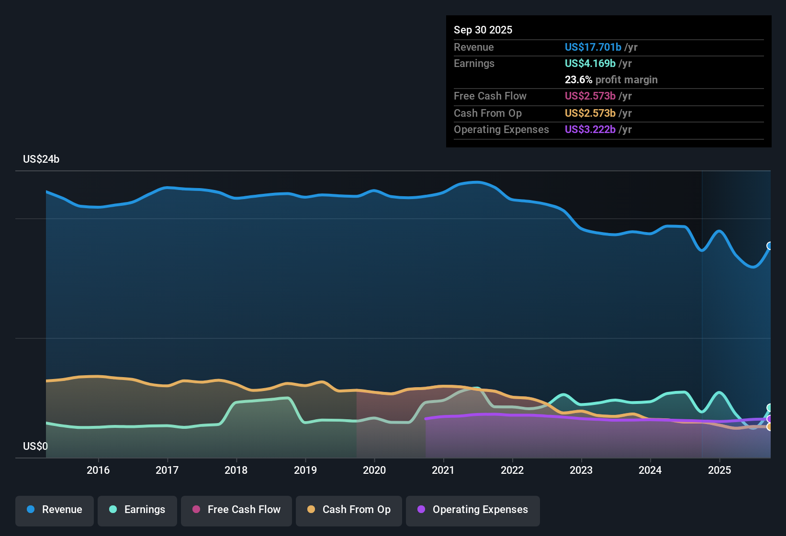Click the Operating Expenses endpoint marker
This screenshot has width=786, height=536.
point(770,419)
